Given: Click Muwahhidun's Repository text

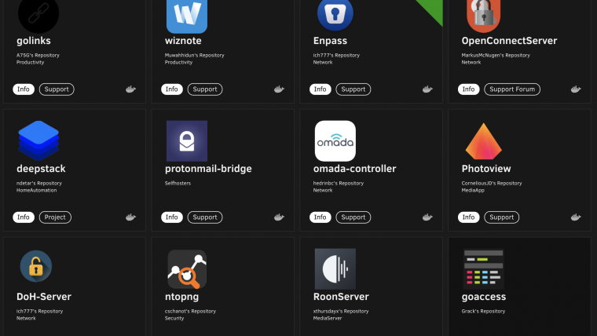Looking at the screenshot, I should click(194, 55).
